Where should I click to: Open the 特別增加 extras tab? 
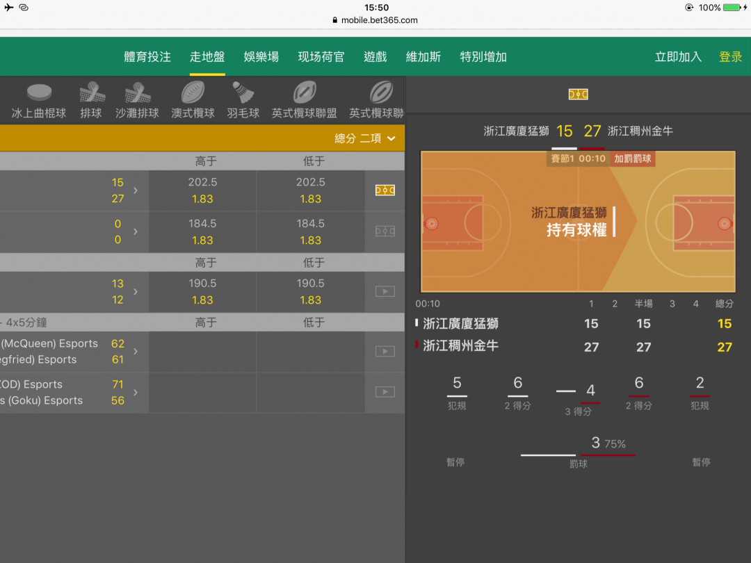click(x=483, y=57)
